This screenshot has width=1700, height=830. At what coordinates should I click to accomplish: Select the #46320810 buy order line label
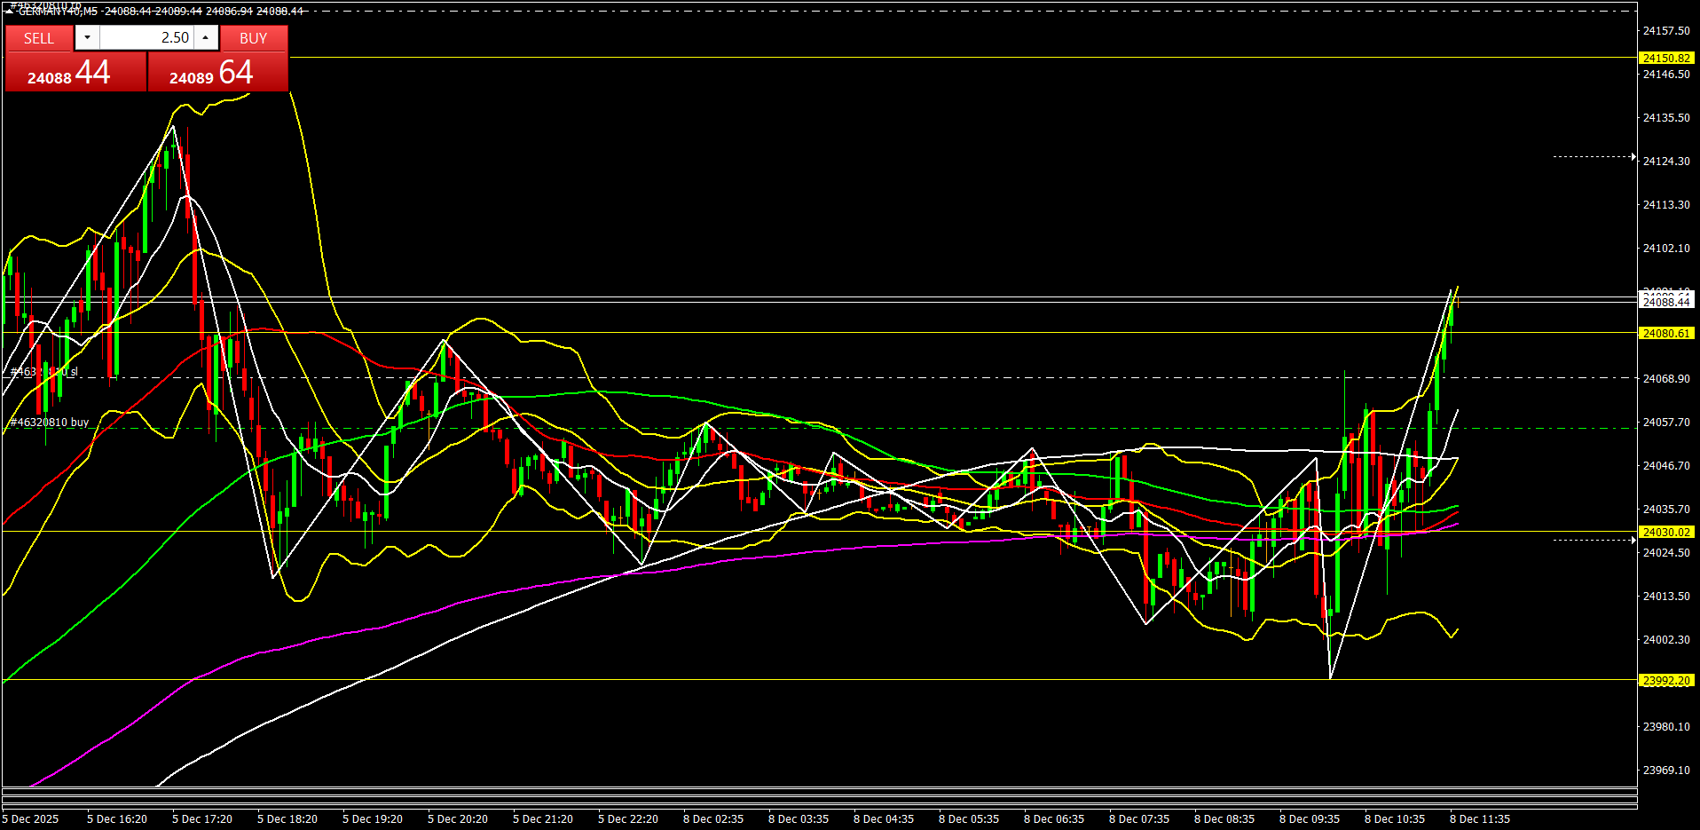tap(50, 423)
